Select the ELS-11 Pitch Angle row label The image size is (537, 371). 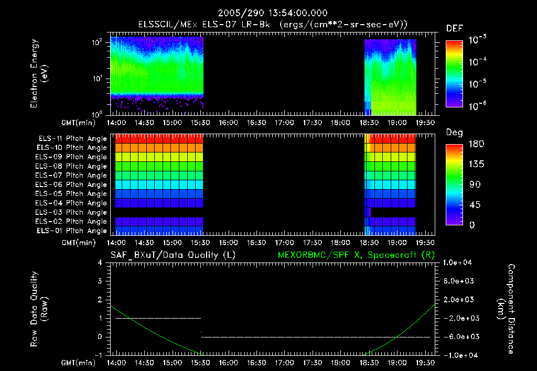[x=72, y=139]
